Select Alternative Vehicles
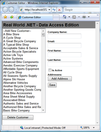 22,83
